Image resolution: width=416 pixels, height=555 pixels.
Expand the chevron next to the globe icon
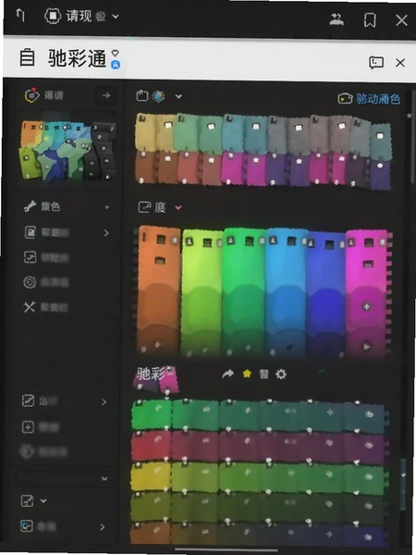(178, 96)
